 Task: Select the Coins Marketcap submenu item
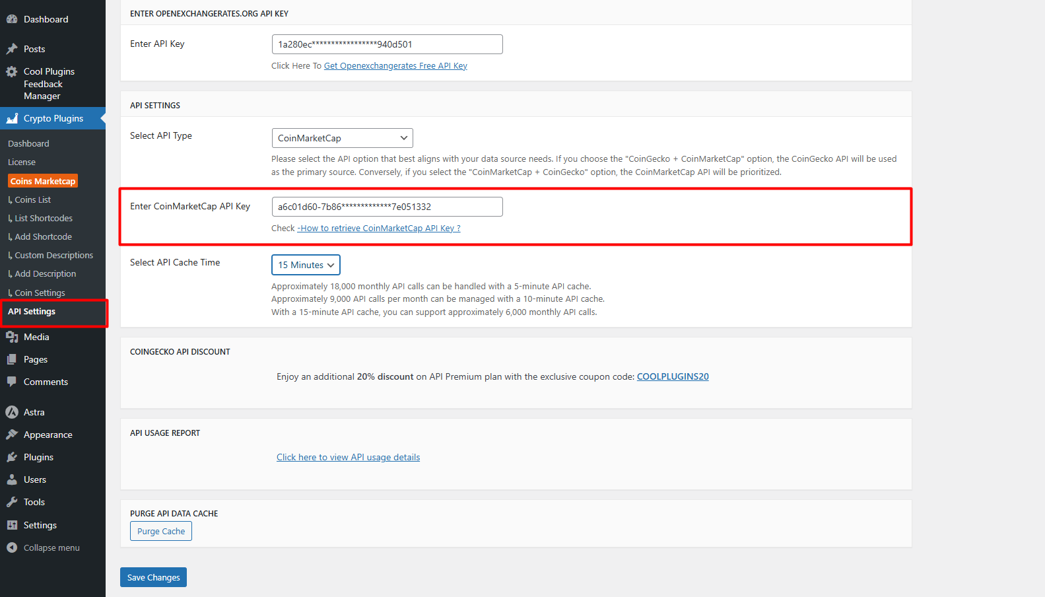click(43, 181)
